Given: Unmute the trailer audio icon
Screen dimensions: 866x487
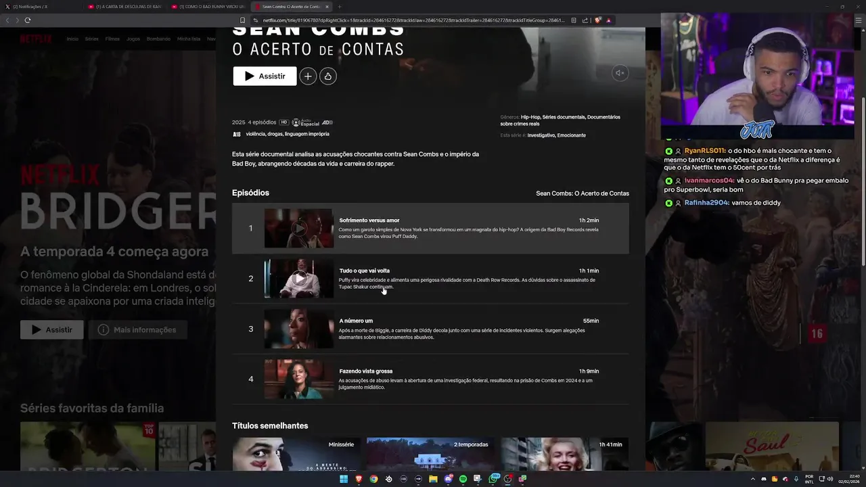Looking at the screenshot, I should (620, 73).
